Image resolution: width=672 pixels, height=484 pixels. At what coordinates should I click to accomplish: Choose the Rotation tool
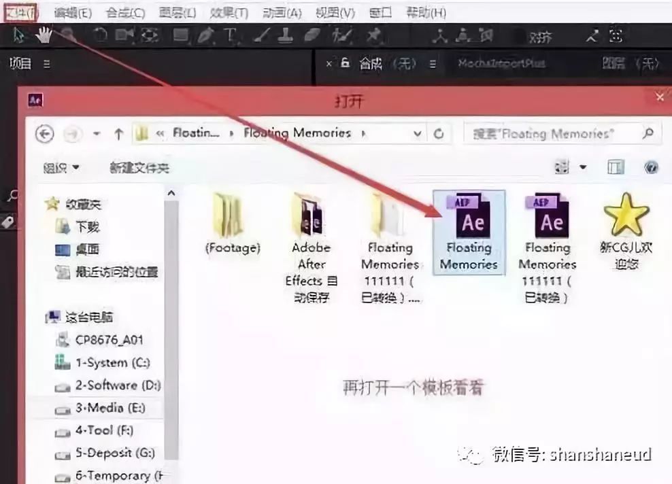pyautogui.click(x=99, y=35)
